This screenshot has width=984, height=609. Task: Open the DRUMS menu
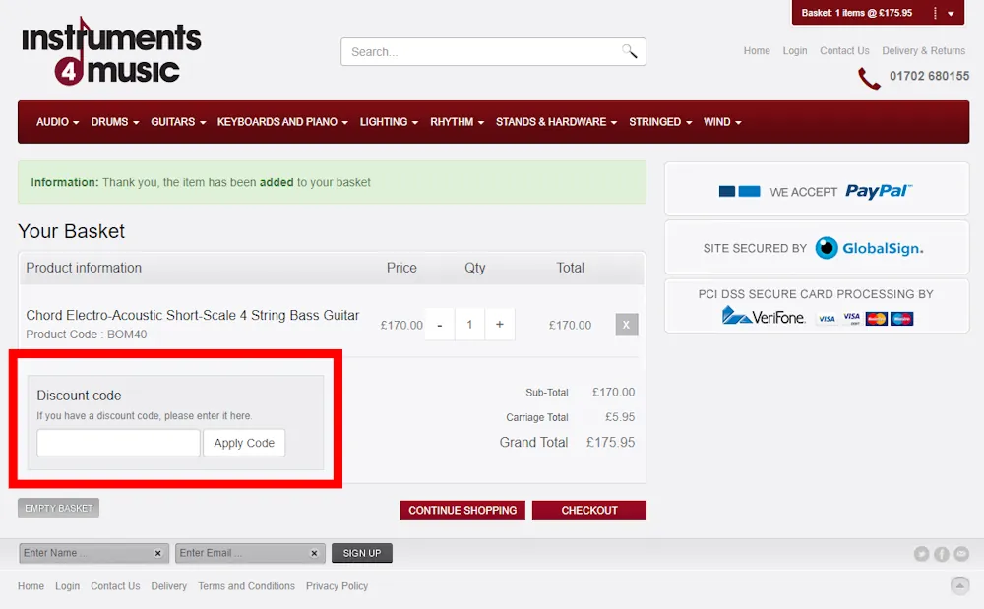tap(115, 122)
